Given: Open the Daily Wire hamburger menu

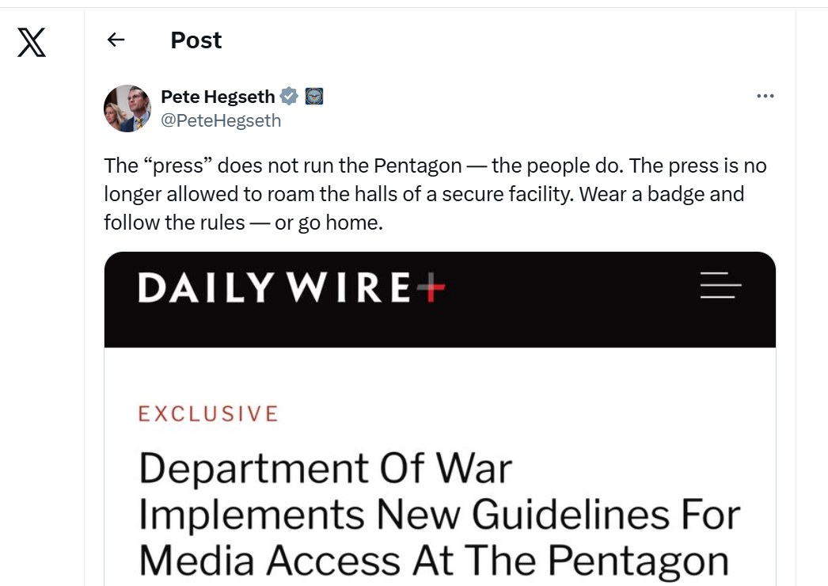Looking at the screenshot, I should (721, 285).
